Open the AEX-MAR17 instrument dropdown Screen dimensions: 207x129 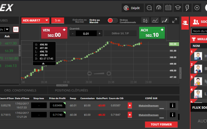tap(36, 20)
